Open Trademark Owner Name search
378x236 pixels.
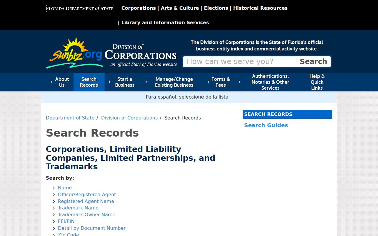(x=87, y=214)
